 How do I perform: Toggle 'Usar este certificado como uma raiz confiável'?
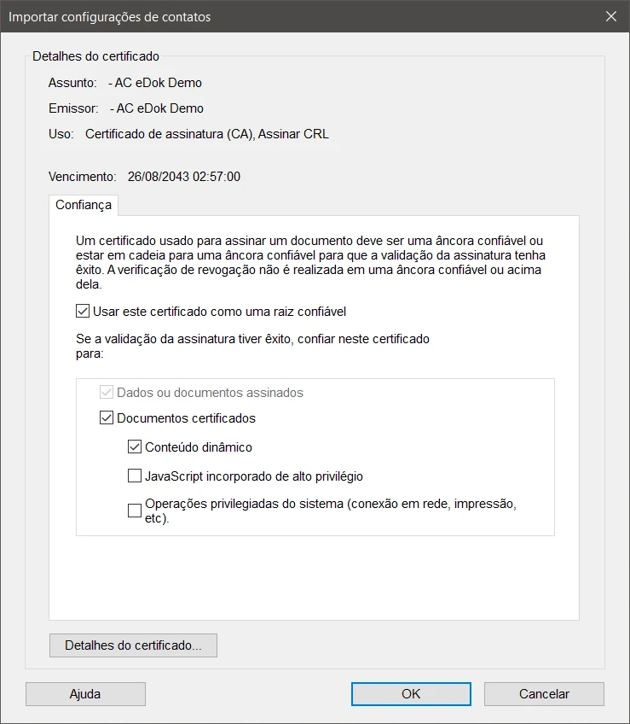pos(83,312)
